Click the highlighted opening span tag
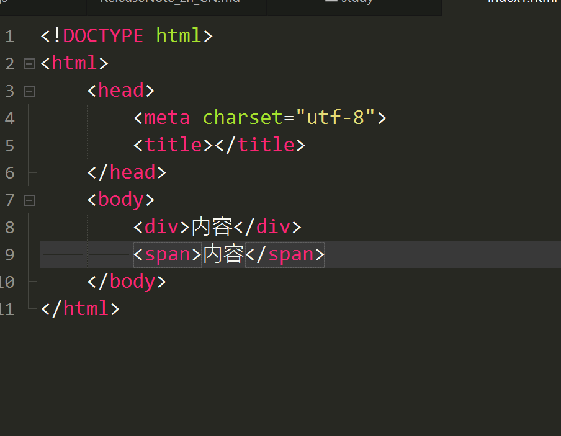The width and height of the screenshot is (561, 436). [x=167, y=254]
